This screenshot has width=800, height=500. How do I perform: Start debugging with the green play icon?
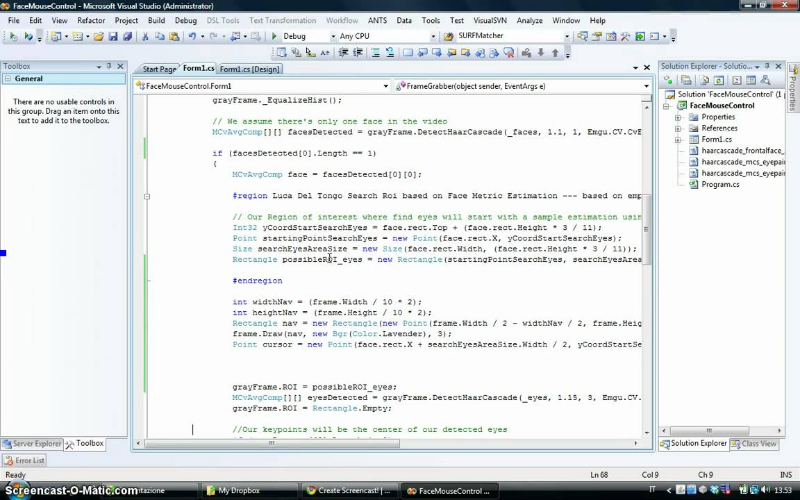pyautogui.click(x=274, y=36)
